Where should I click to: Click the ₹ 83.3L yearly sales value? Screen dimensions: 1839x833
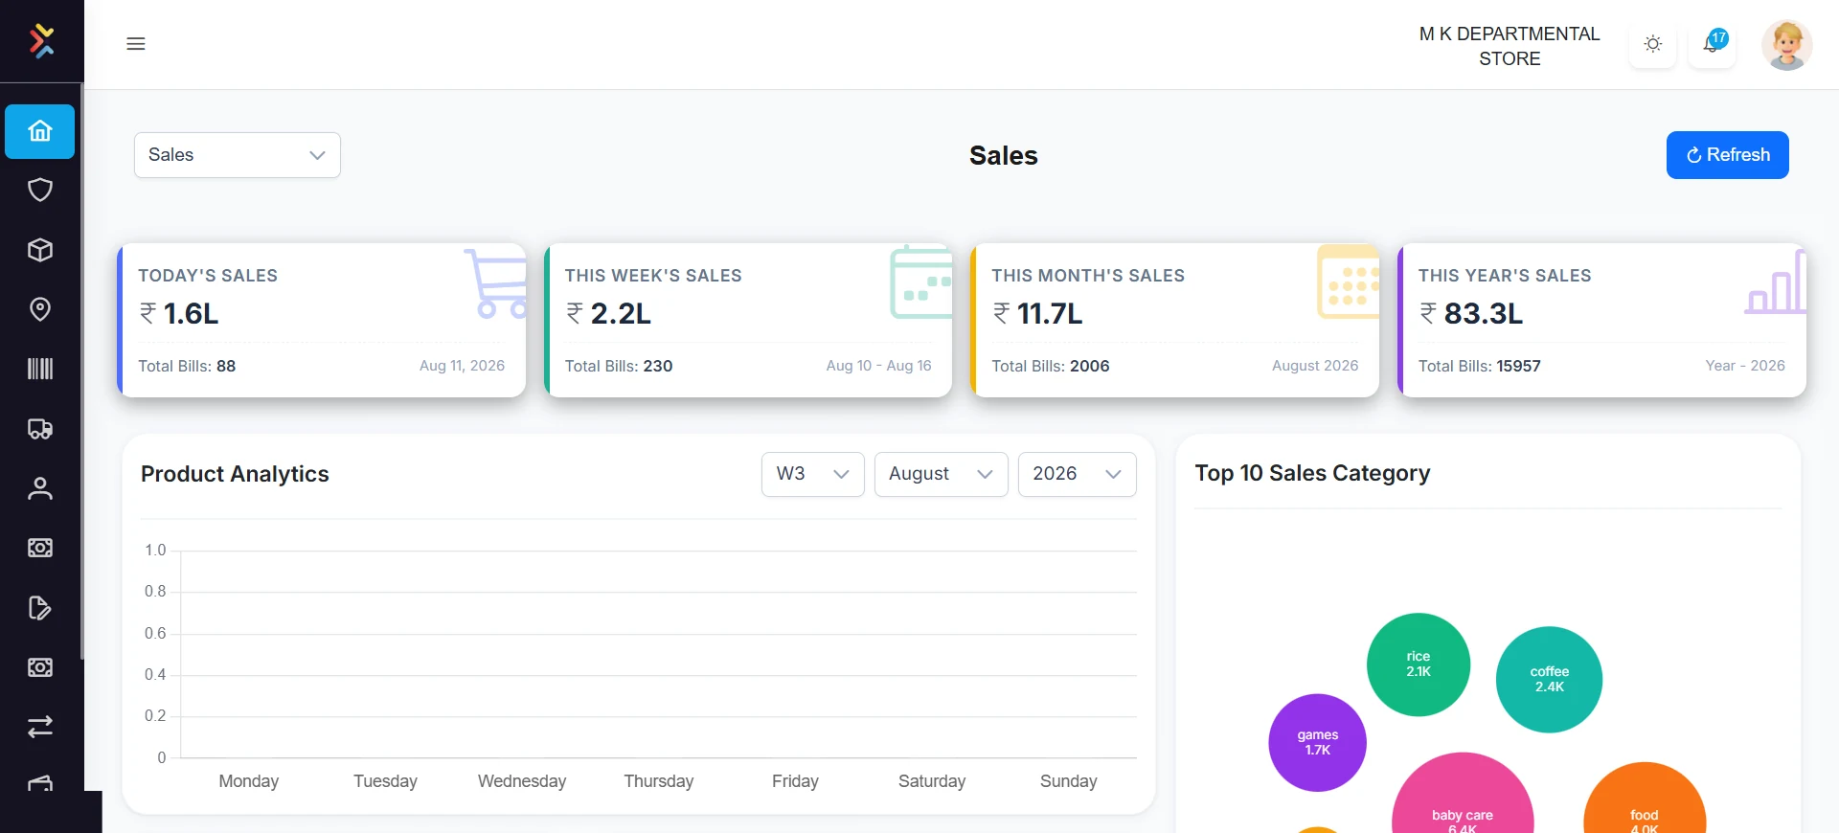pyautogui.click(x=1471, y=313)
